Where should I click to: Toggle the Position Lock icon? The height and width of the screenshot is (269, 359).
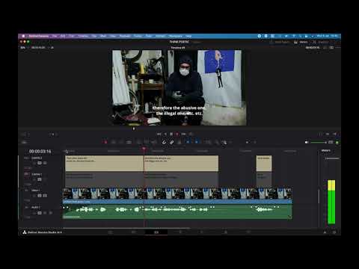179,142
